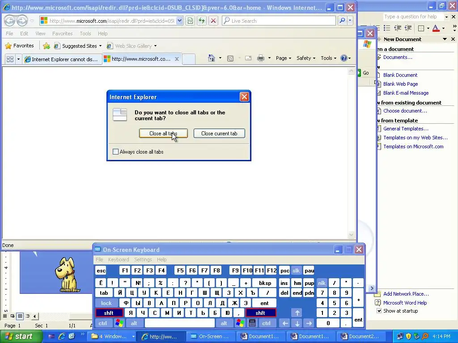Click the Home icon in command bar
Image resolution: width=458 pixels, height=343 pixels.
tap(211, 58)
